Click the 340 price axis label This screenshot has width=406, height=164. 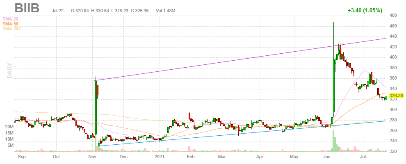click(393, 89)
